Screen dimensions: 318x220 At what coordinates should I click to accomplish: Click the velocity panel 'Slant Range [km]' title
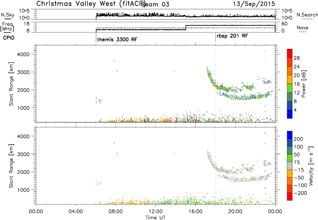coord(11,166)
